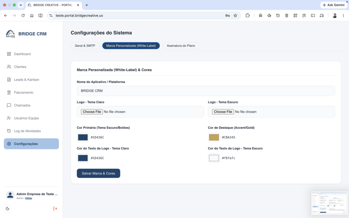349x218 pixels.
Task: Click Salvar Marca & Cores button
Action: pos(98,173)
